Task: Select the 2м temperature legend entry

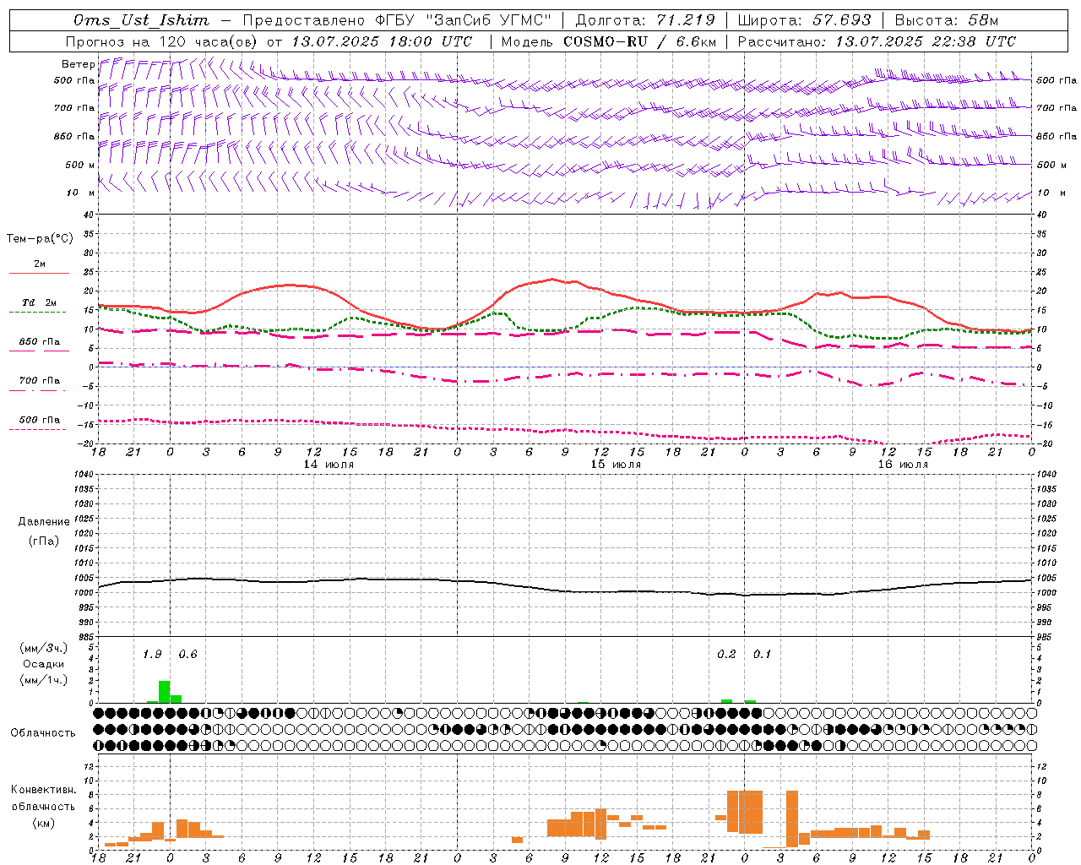Action: click(40, 264)
